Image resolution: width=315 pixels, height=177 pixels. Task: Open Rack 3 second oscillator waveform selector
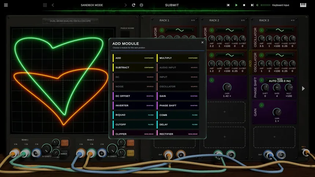(279, 55)
